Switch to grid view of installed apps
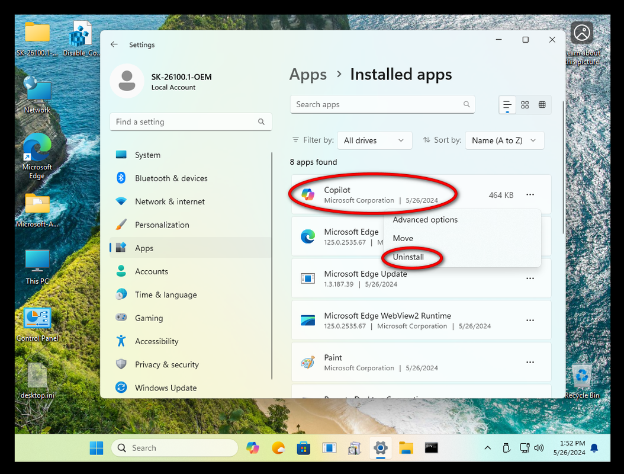The width and height of the screenshot is (624, 474). [525, 105]
